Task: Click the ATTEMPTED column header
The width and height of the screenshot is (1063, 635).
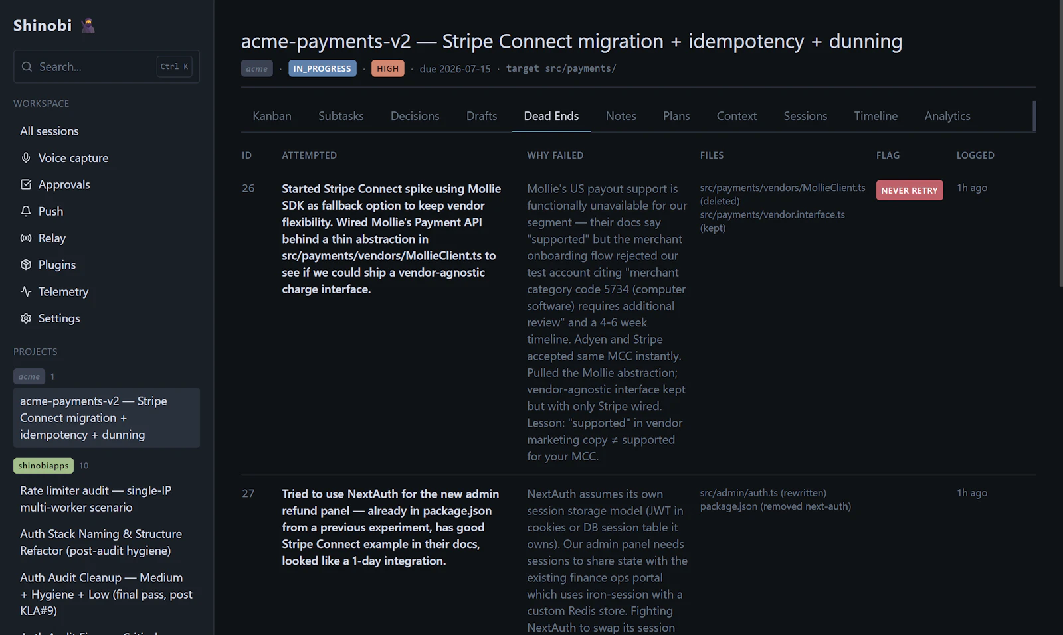Action: pos(310,155)
